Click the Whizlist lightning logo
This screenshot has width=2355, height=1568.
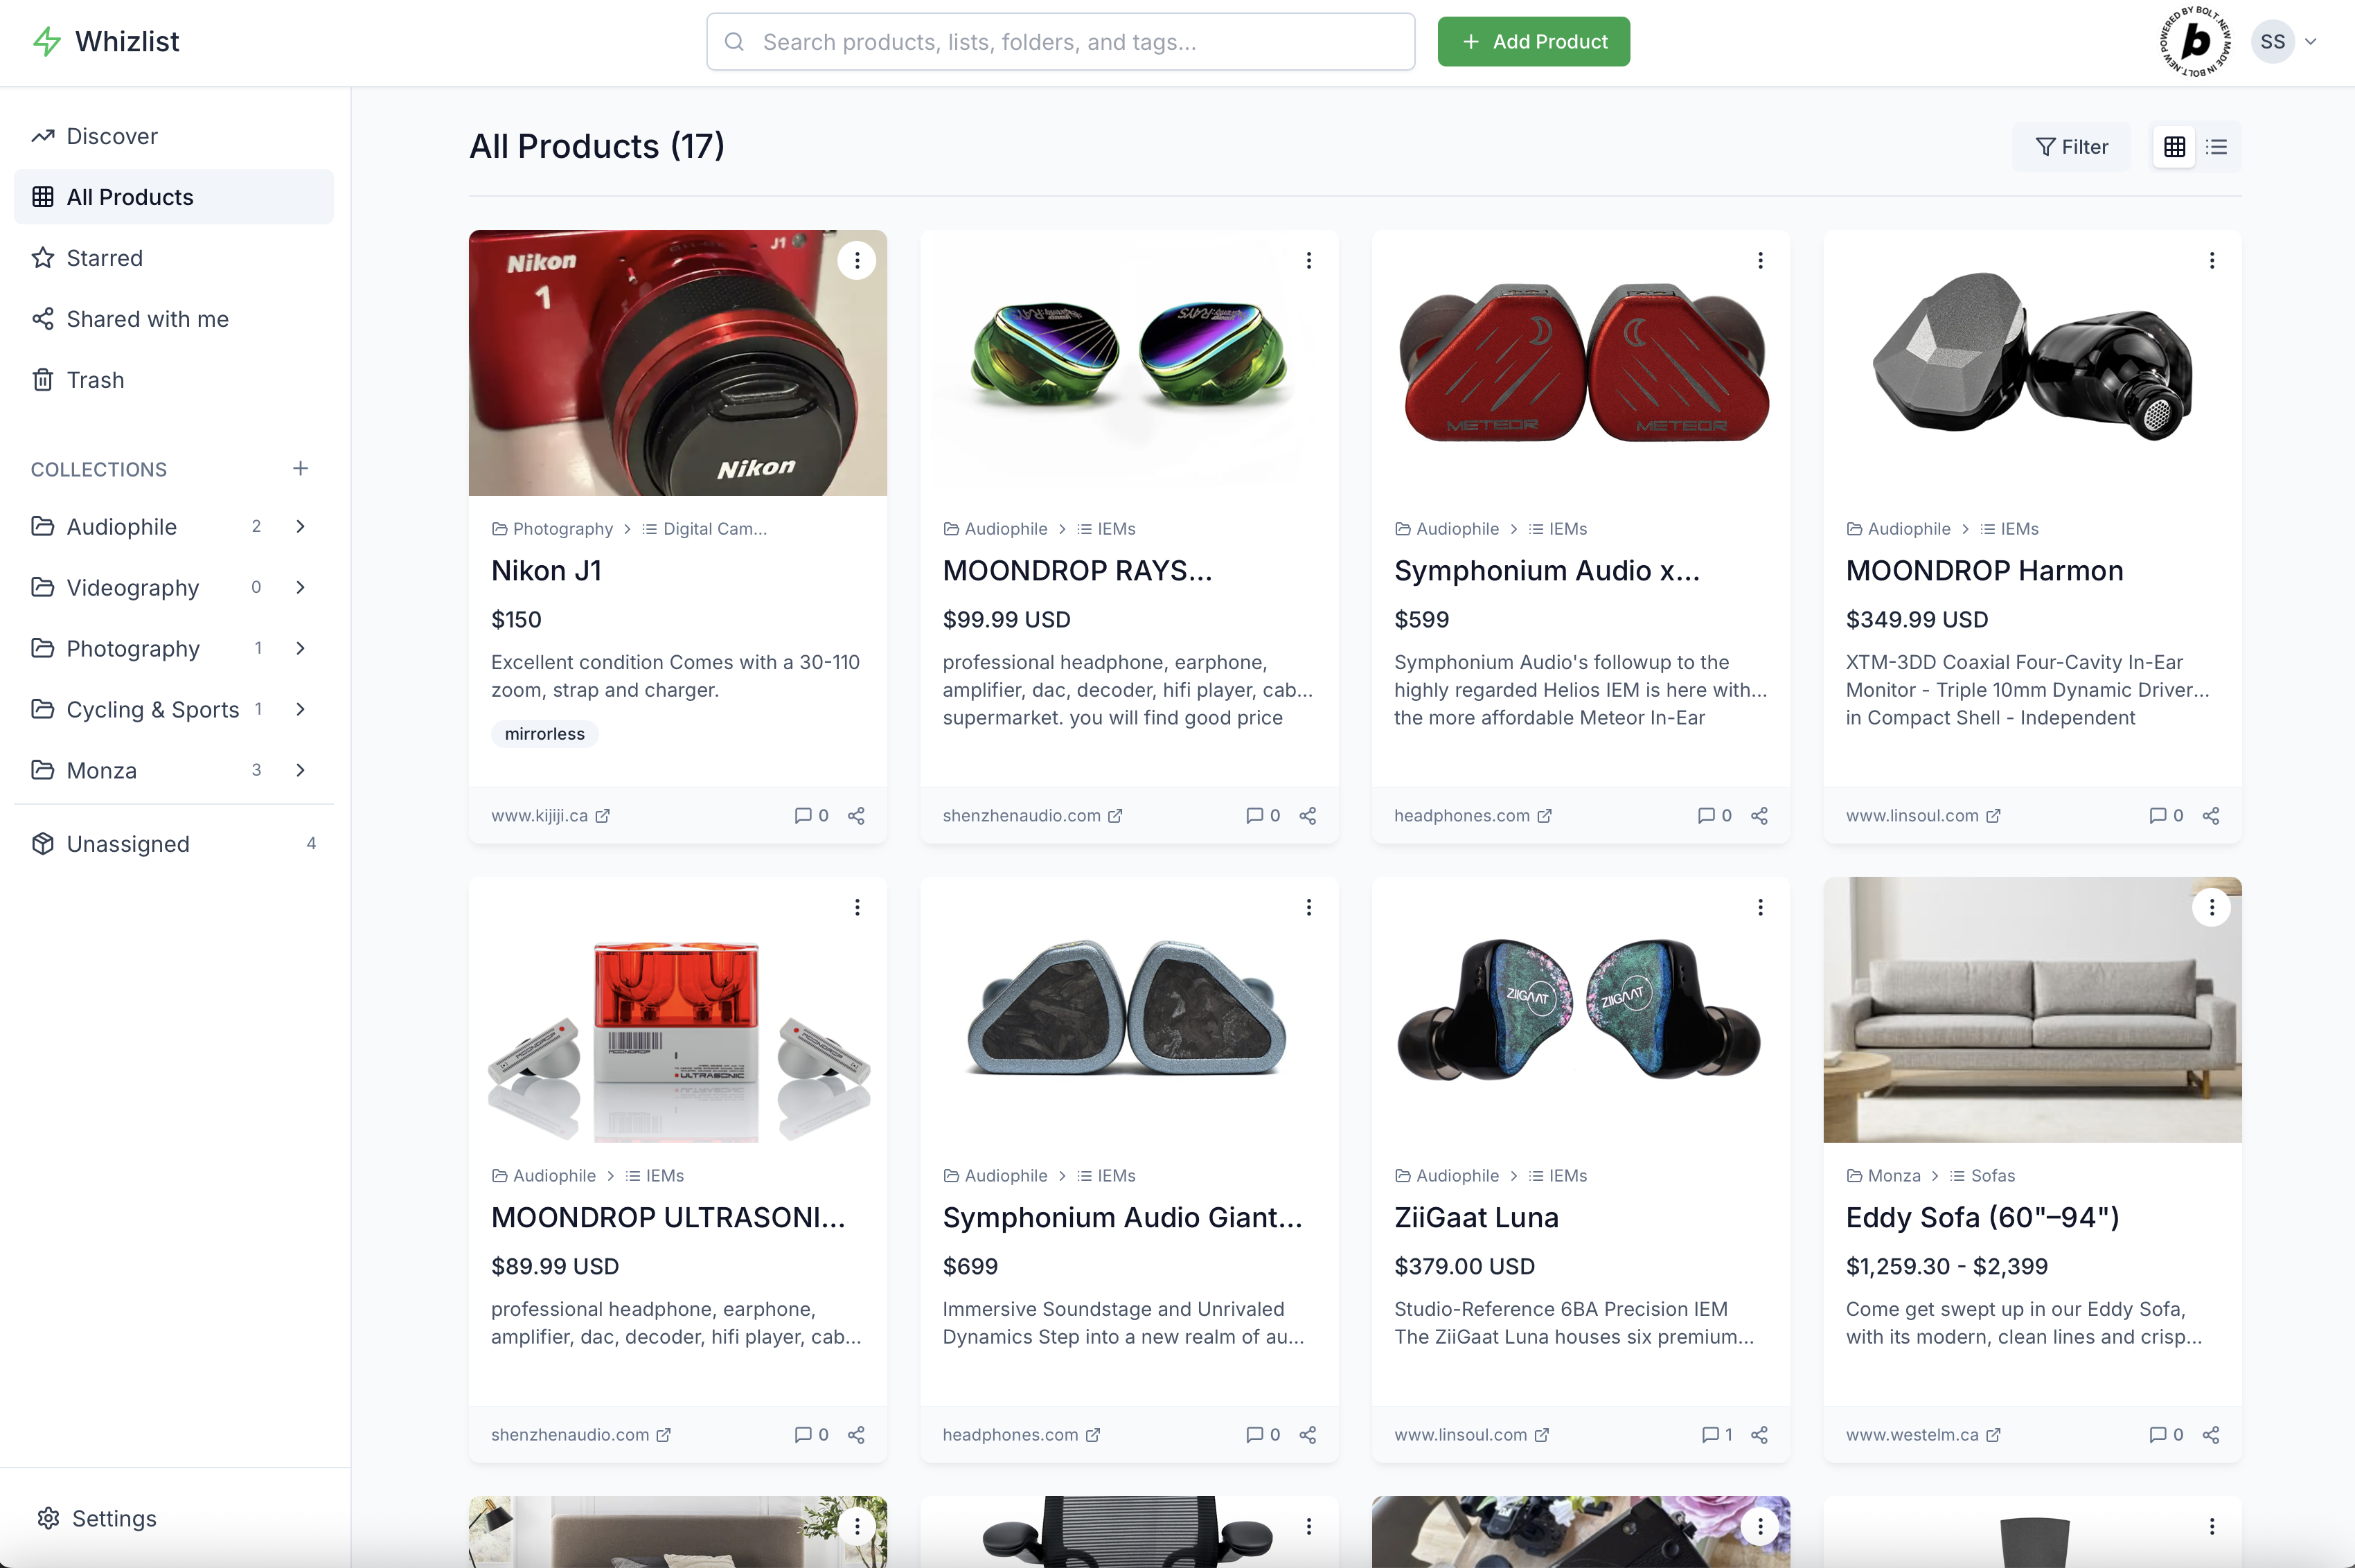point(47,42)
